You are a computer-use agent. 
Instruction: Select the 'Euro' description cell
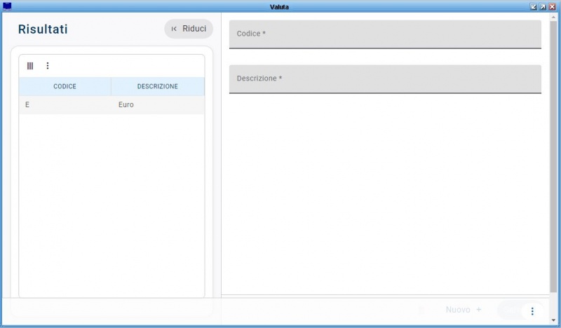157,105
